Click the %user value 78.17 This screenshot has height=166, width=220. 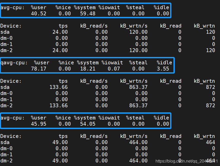click(x=39, y=69)
